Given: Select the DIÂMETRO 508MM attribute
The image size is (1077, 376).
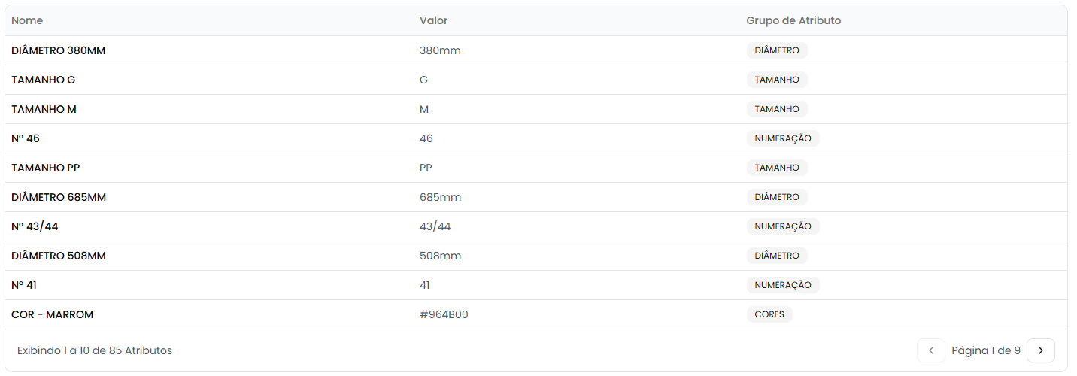Looking at the screenshot, I should point(59,256).
